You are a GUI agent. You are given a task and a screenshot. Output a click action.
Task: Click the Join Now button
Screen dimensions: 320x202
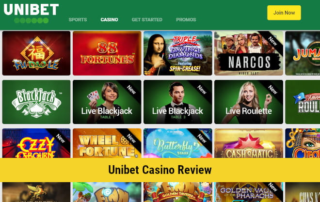(284, 13)
